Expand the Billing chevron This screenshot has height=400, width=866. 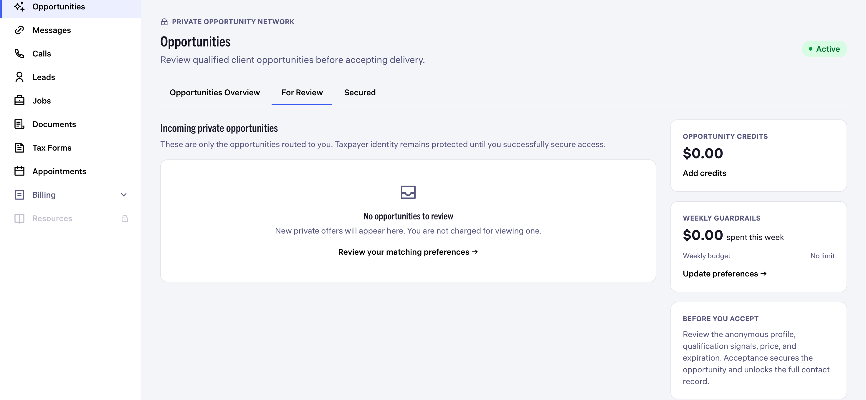point(124,195)
